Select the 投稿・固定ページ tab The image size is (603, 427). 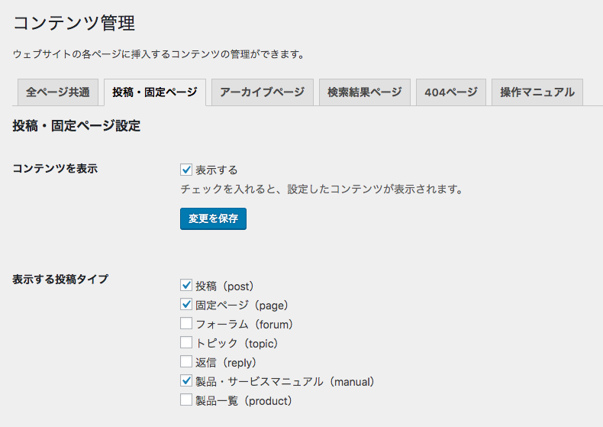pos(155,92)
